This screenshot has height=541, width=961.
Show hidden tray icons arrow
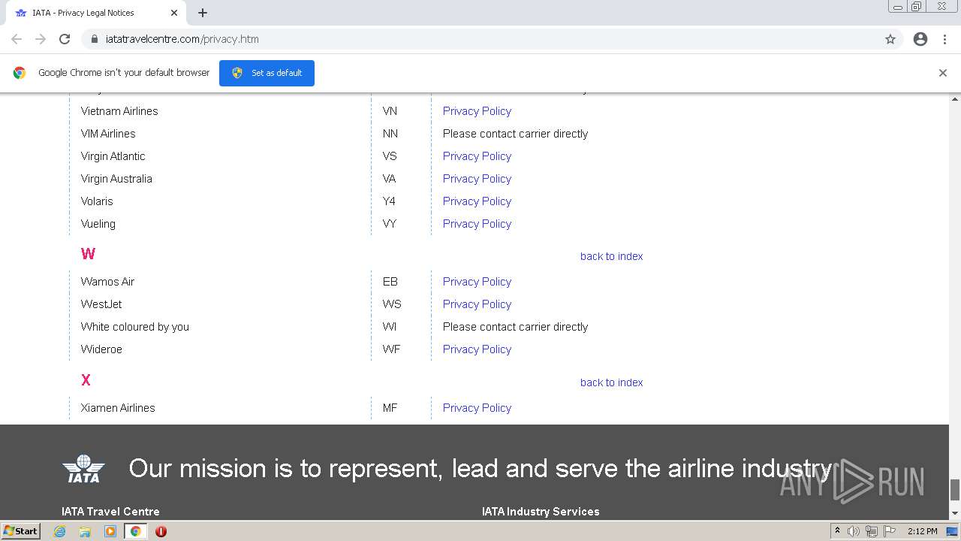pyautogui.click(x=837, y=531)
